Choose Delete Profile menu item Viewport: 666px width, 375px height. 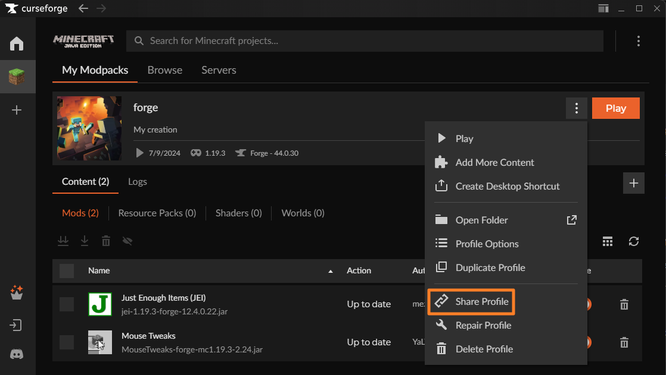tap(506, 349)
